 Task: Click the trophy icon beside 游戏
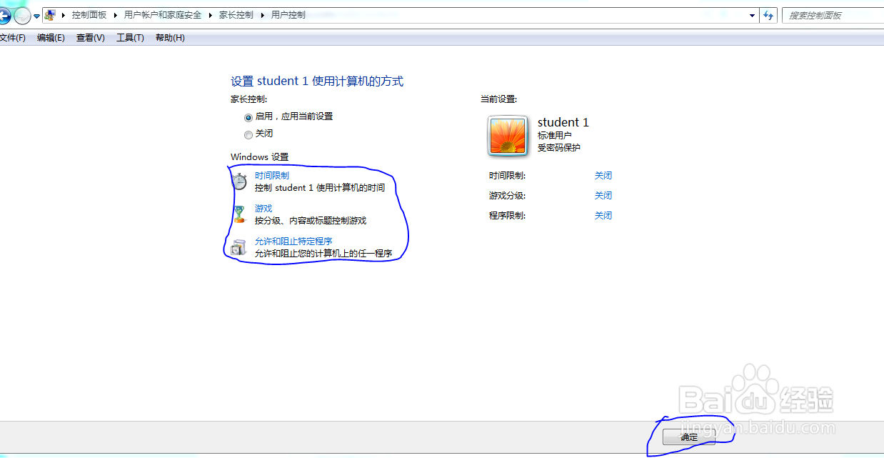[239, 212]
